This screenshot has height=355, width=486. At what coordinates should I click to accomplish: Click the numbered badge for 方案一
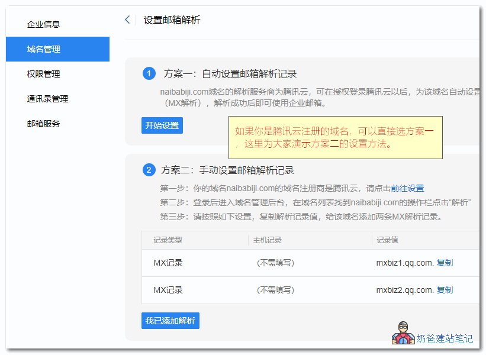pos(149,73)
